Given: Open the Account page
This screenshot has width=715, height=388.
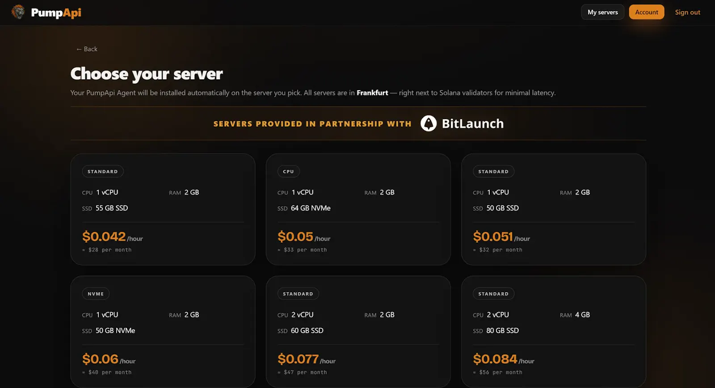Looking at the screenshot, I should point(646,12).
